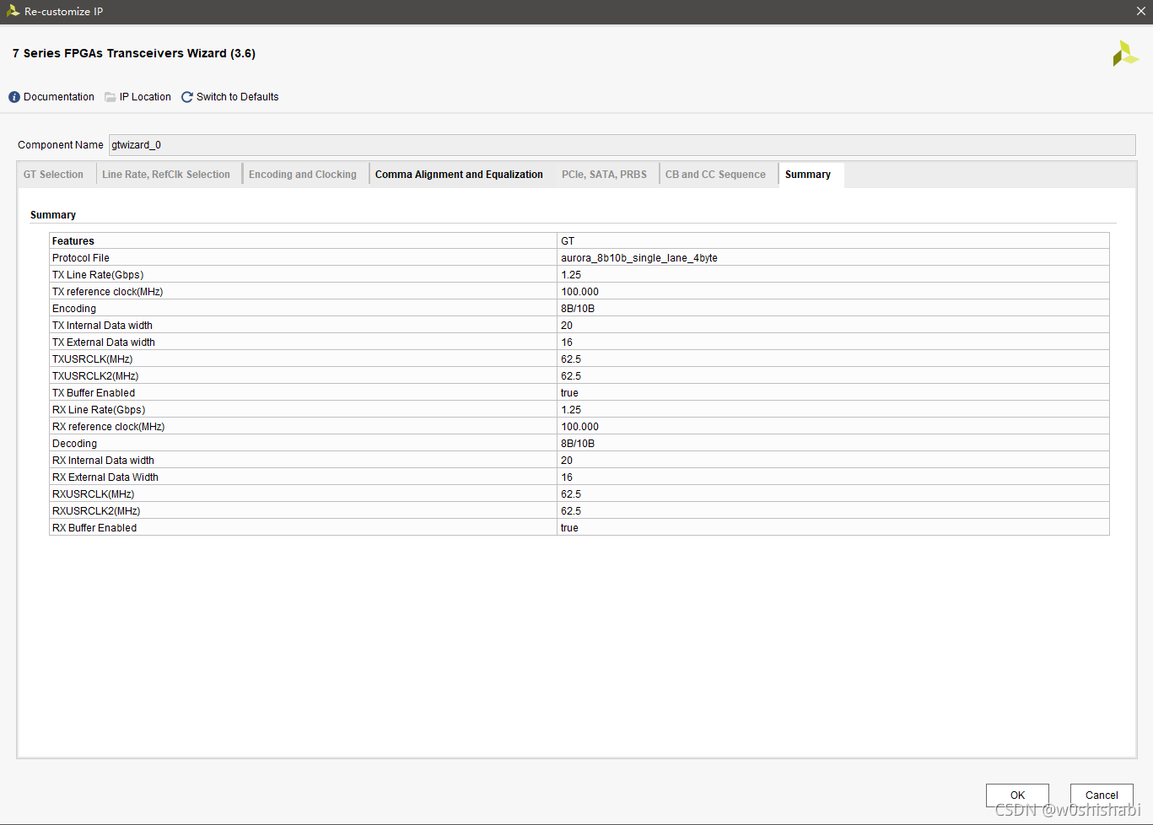
Task: Select TX Buffer Enabled value true
Action: pos(569,393)
